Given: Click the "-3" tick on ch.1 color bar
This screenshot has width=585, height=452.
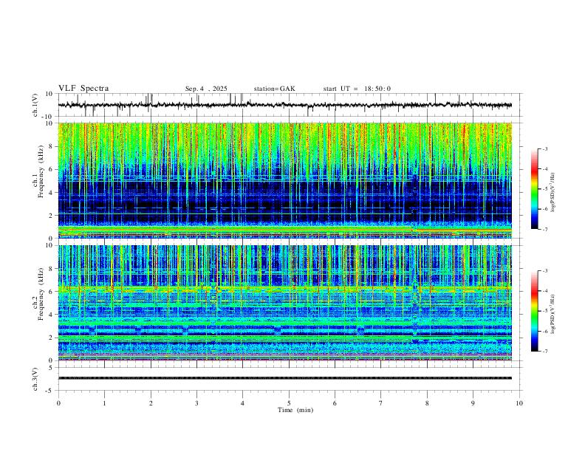Looking at the screenshot, I should pyautogui.click(x=545, y=148).
